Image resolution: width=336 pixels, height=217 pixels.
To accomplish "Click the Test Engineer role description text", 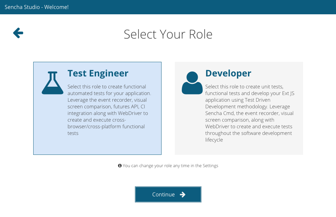I will point(109,110).
